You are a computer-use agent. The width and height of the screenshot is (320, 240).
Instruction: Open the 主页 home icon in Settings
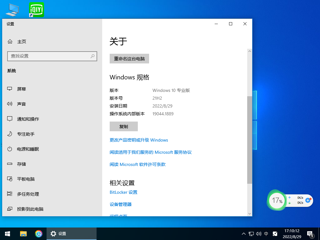[x=10, y=42]
